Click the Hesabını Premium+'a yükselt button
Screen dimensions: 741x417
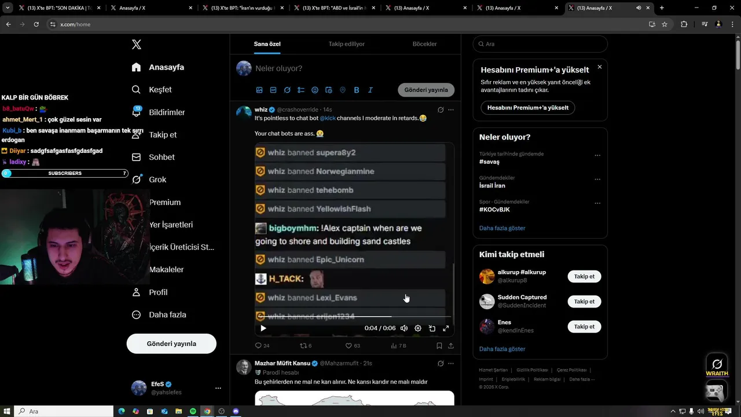[x=528, y=108]
